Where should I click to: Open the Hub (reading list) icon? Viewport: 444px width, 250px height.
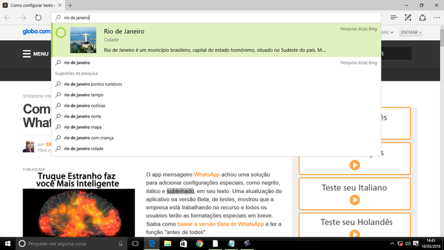[x=394, y=17]
